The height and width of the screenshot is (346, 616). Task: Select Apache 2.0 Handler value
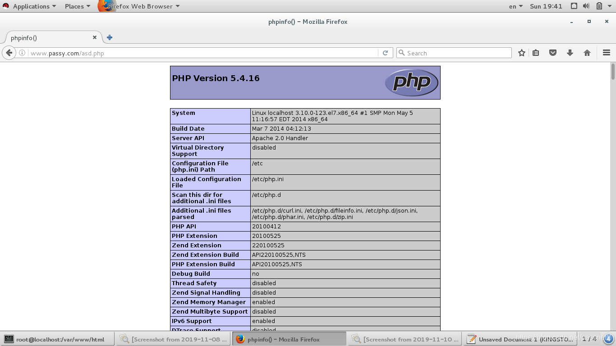point(280,138)
